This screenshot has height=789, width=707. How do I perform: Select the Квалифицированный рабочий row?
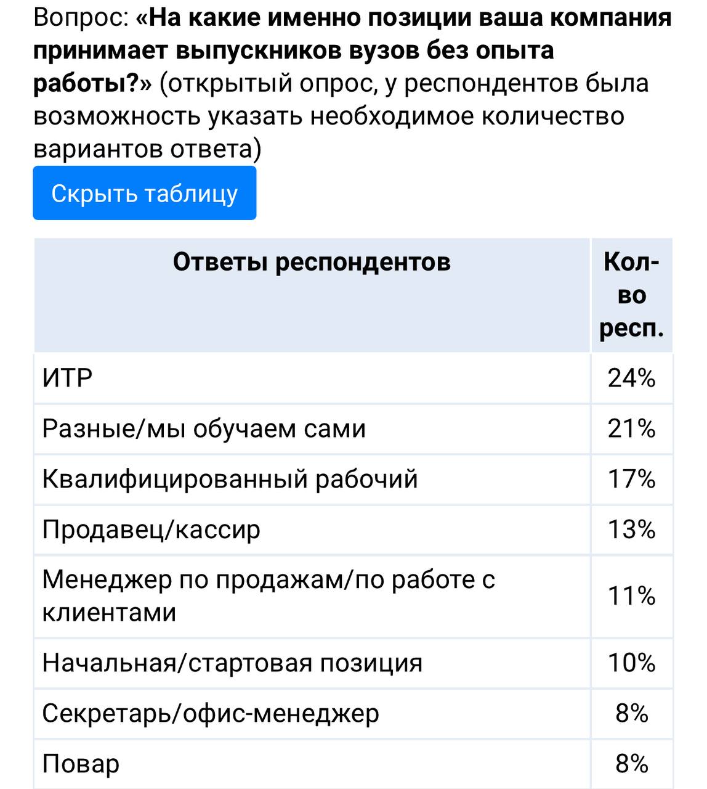353,479
